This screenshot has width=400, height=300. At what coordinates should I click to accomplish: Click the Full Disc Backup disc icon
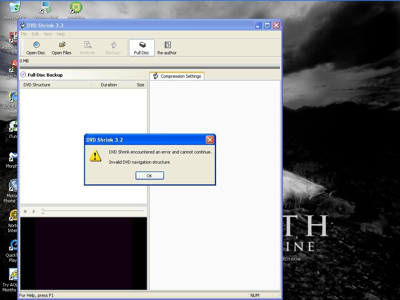coord(23,75)
